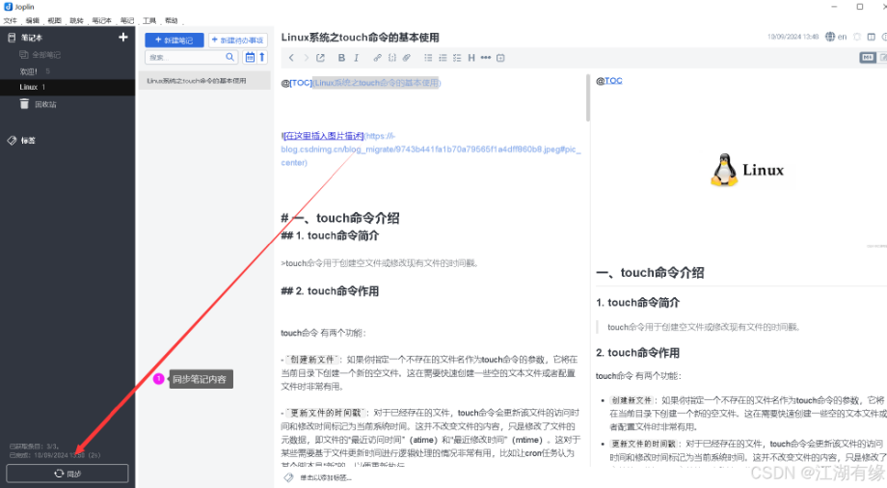Open the 笔记 menu
Viewport: 887px width, 488px height.
[127, 20]
